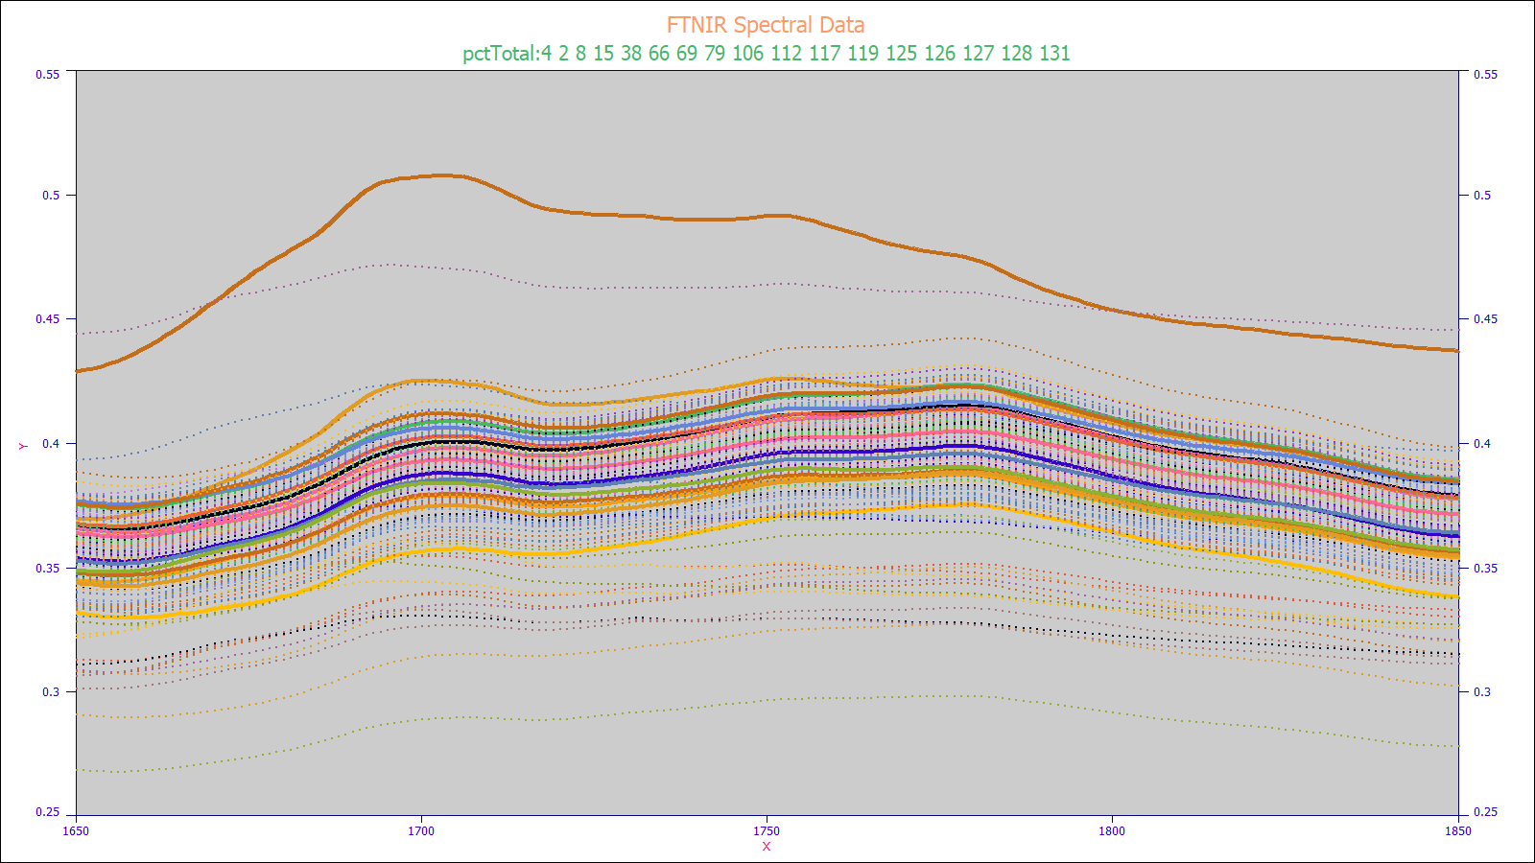This screenshot has height=863, width=1535.
Task: Click 0.3 on the right Y axis
Action: tap(1481, 692)
